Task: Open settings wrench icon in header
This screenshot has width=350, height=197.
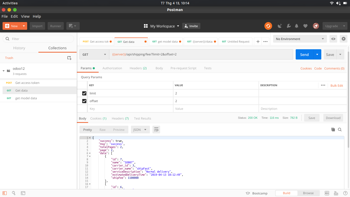Action: pyautogui.click(x=289, y=26)
